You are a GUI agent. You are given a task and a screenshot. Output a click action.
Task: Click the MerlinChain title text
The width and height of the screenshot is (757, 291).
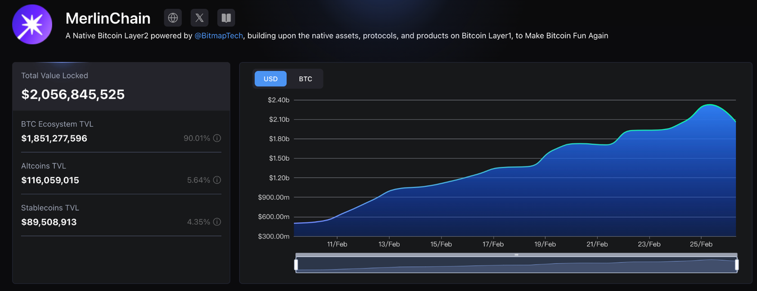click(x=108, y=18)
